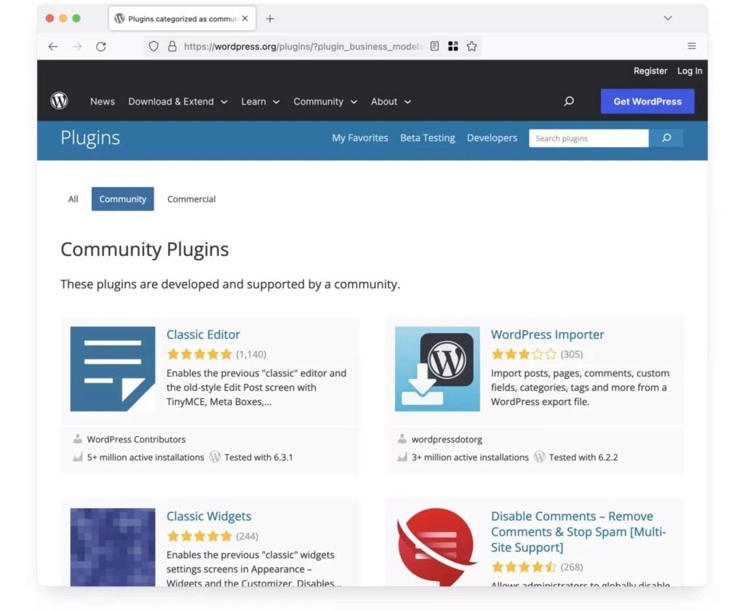Open a new tab with plus button
The width and height of the screenshot is (745, 610).
click(270, 18)
